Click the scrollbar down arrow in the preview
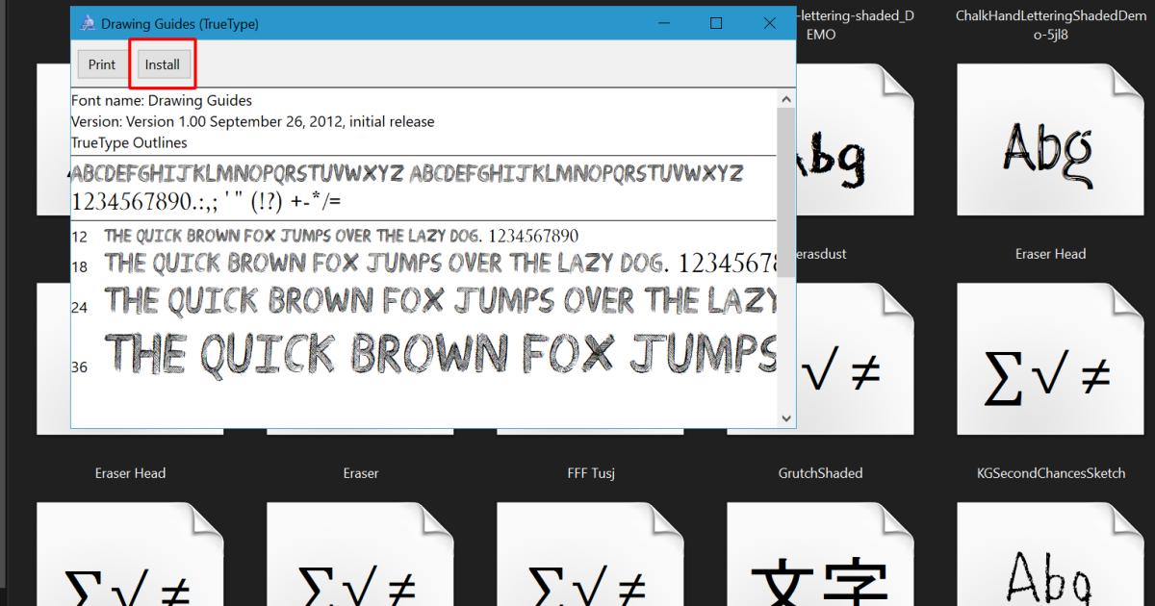1155x606 pixels. pyautogui.click(x=786, y=418)
